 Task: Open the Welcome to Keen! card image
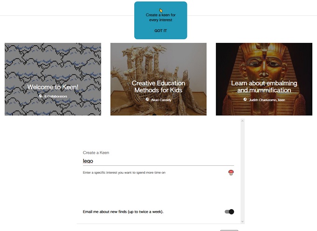pos(53,79)
